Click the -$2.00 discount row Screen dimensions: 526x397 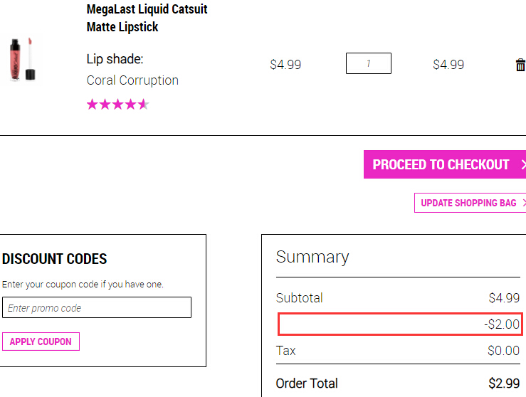[400, 324]
